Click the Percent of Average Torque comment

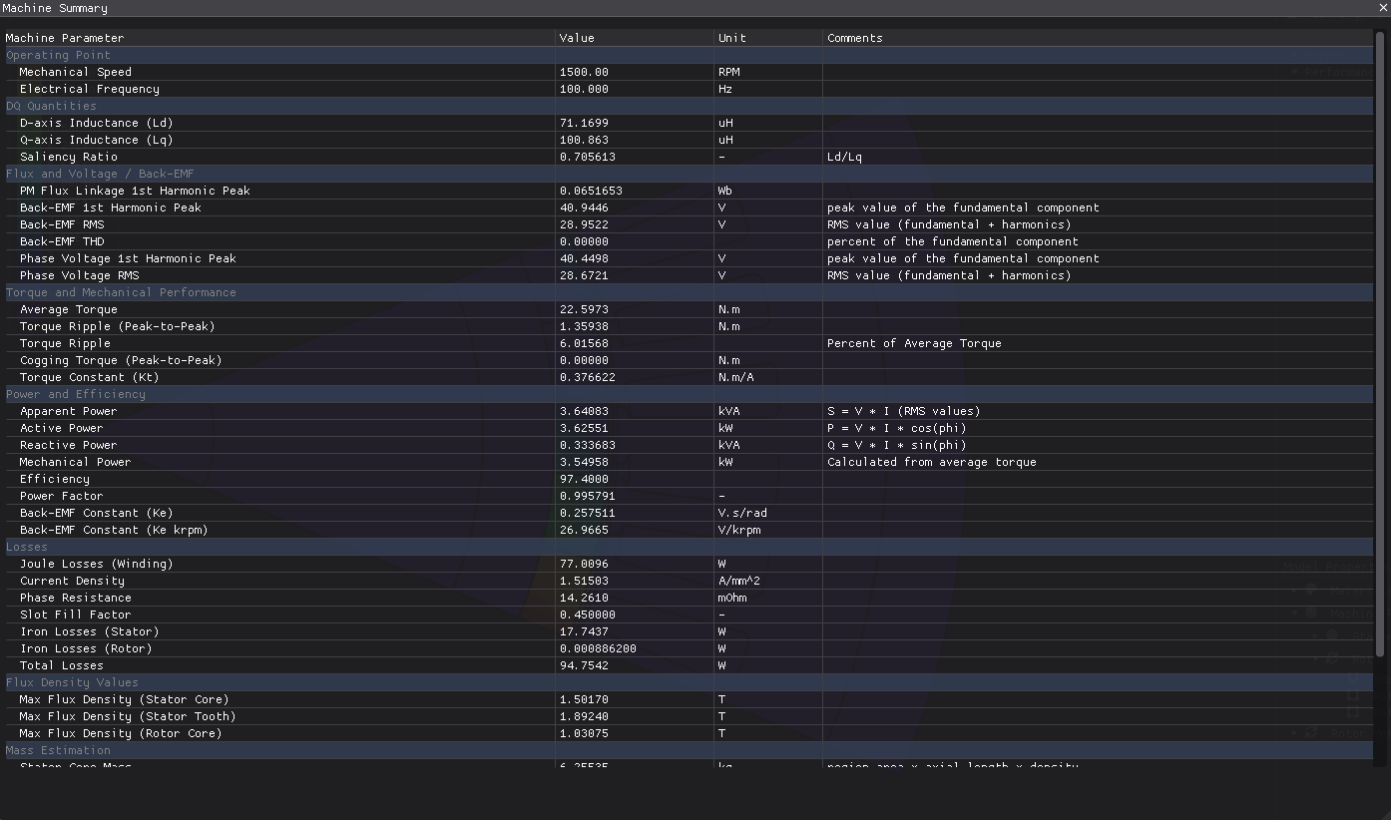[914, 343]
